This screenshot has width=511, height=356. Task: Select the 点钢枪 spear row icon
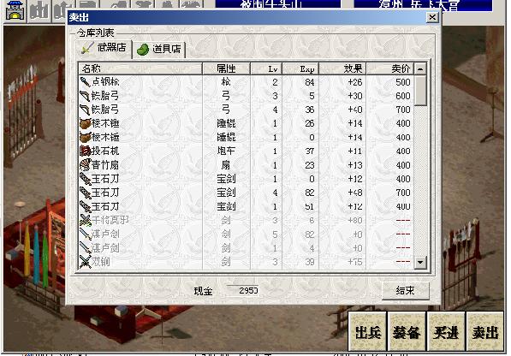85,82
